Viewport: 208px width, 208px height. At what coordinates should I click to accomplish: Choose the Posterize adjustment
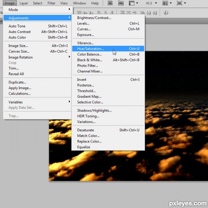click(108, 85)
